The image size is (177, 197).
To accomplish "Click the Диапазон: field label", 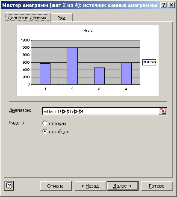I will pyautogui.click(x=20, y=110).
